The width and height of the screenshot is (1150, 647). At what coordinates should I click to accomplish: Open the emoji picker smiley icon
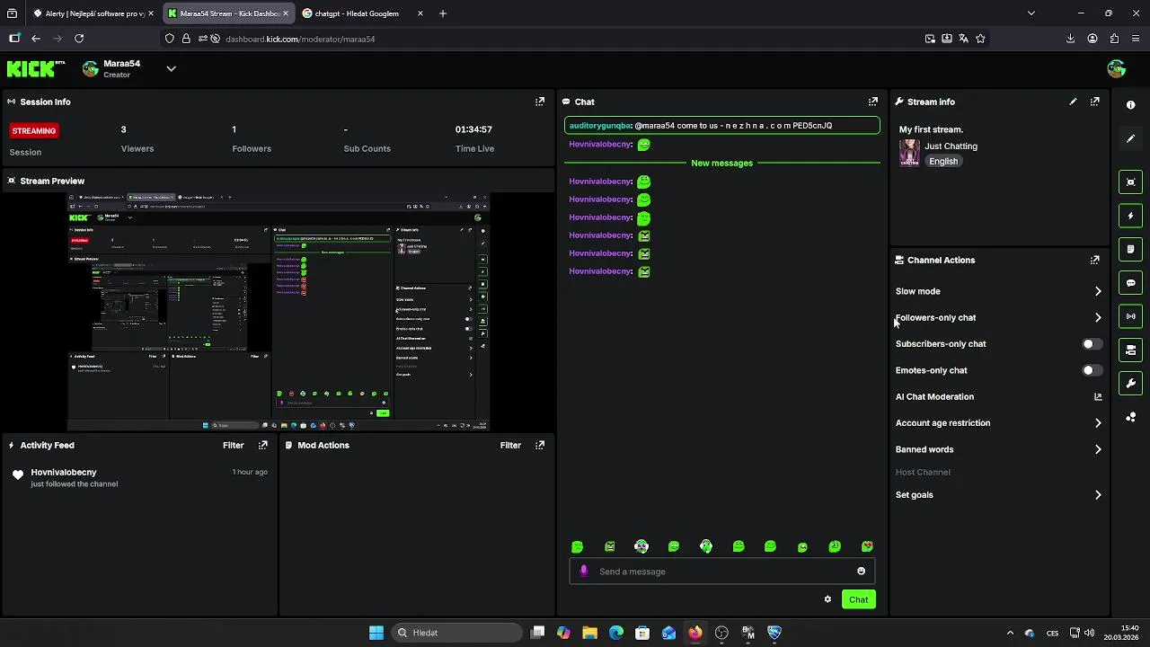[x=861, y=571]
